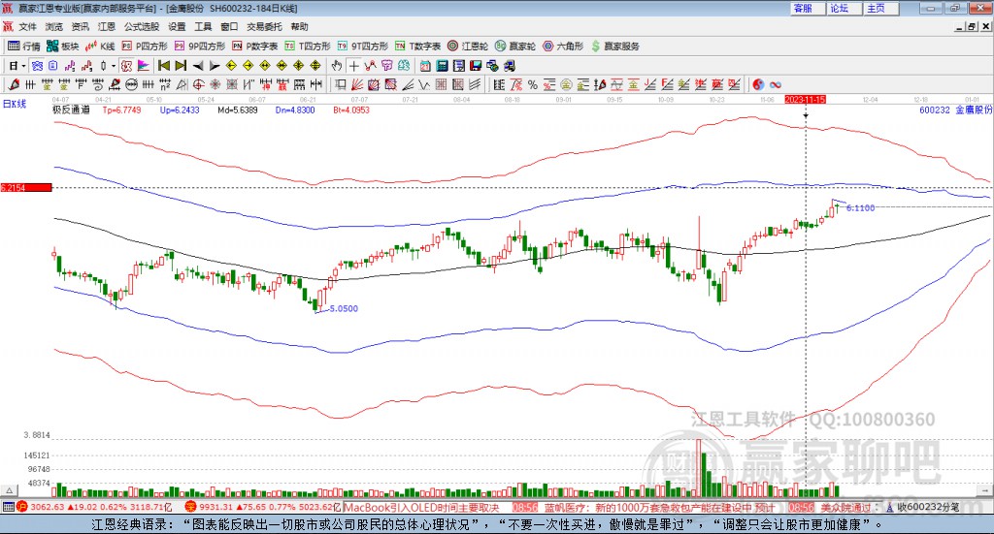Click the % percentage line tool

point(533,84)
